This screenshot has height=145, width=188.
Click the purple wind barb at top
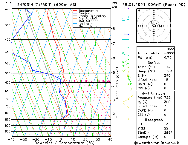pyautogui.click(x=125, y=8)
